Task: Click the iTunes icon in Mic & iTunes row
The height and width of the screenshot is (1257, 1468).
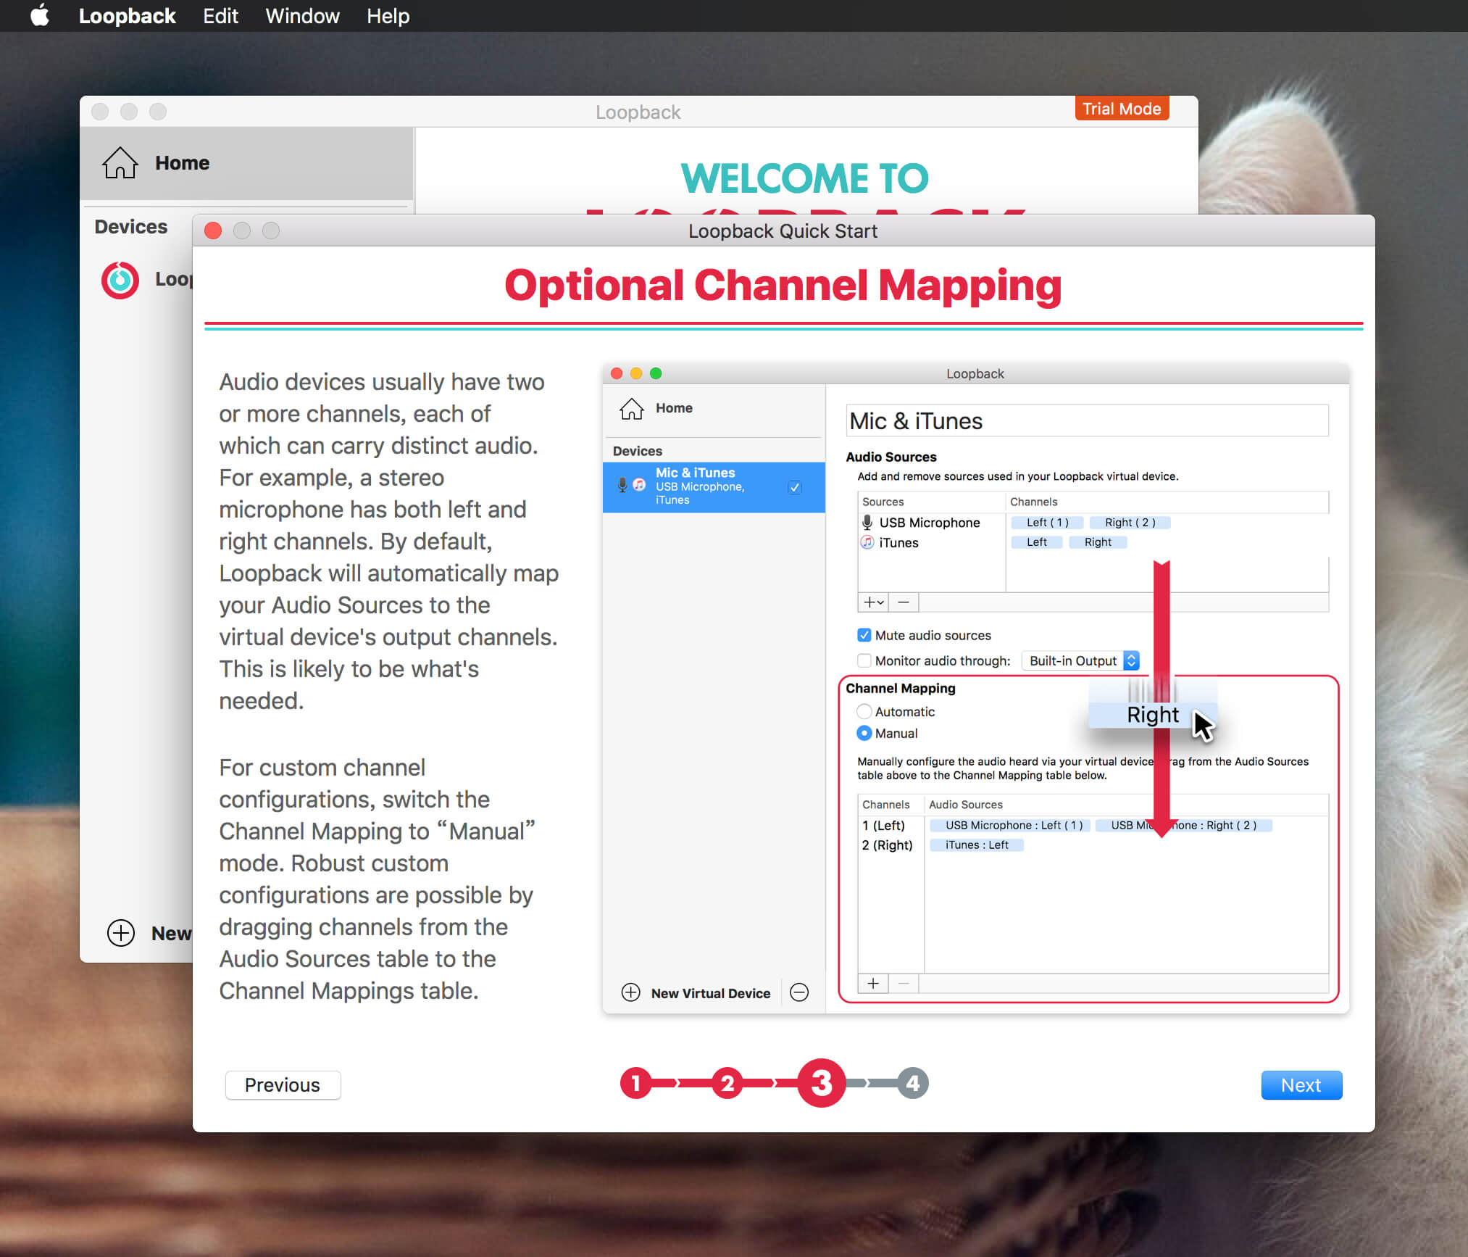Action: click(639, 484)
